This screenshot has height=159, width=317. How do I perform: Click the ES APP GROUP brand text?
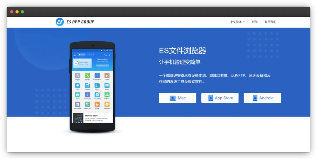(80, 22)
